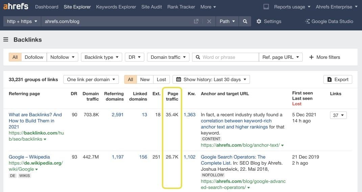Click the calendar icon in Show history

178,79
